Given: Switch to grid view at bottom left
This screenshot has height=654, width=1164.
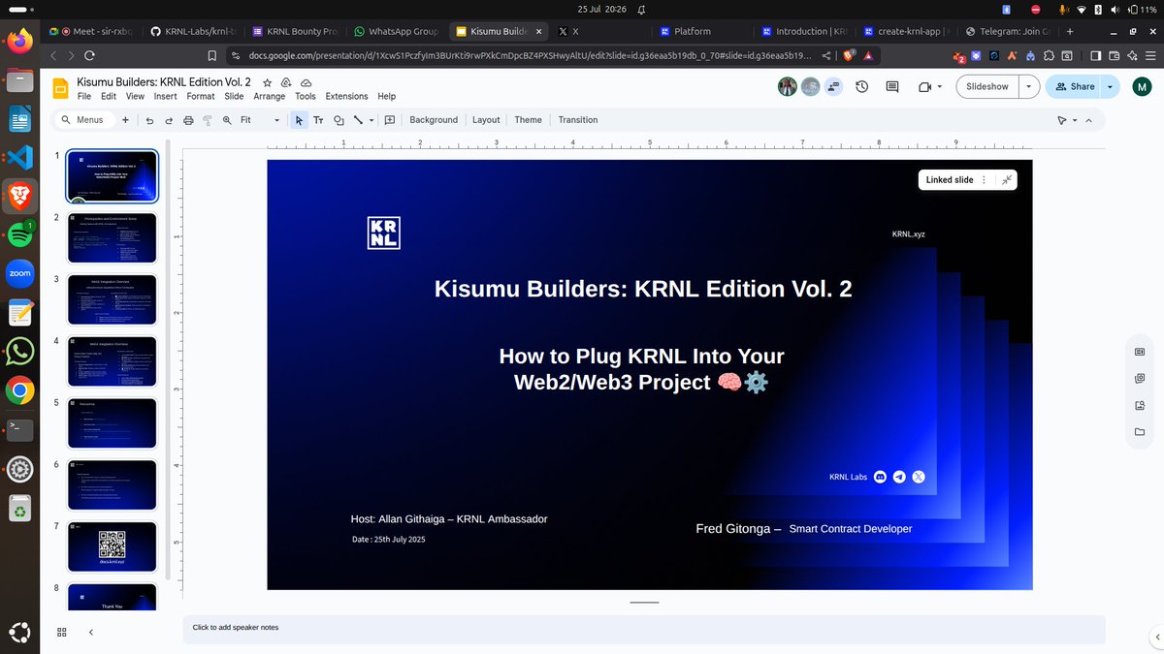Looking at the screenshot, I should pyautogui.click(x=61, y=632).
